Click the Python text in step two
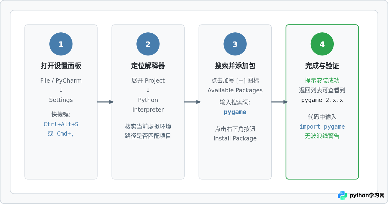 (x=148, y=100)
